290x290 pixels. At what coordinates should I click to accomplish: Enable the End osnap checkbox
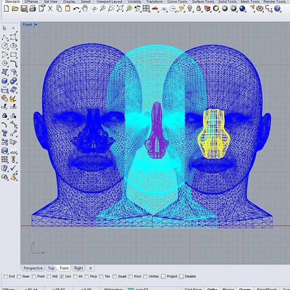pyautogui.click(x=5, y=276)
